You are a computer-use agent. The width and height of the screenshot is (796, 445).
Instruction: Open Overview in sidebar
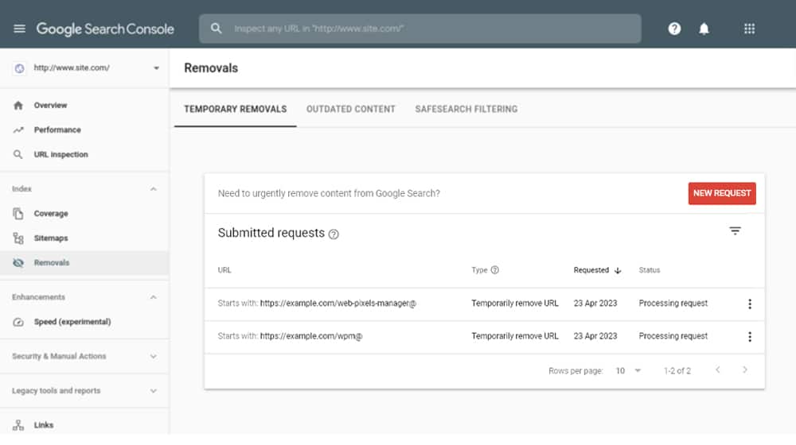pos(50,106)
